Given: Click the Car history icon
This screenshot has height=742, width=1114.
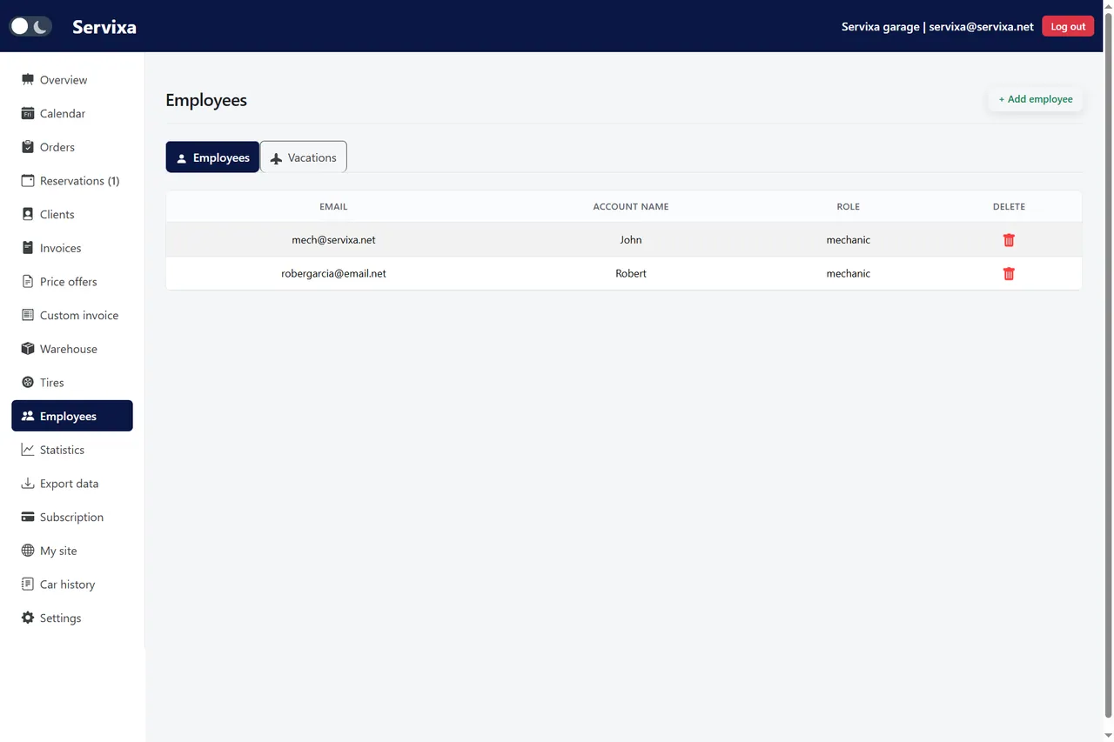Looking at the screenshot, I should pos(28,585).
